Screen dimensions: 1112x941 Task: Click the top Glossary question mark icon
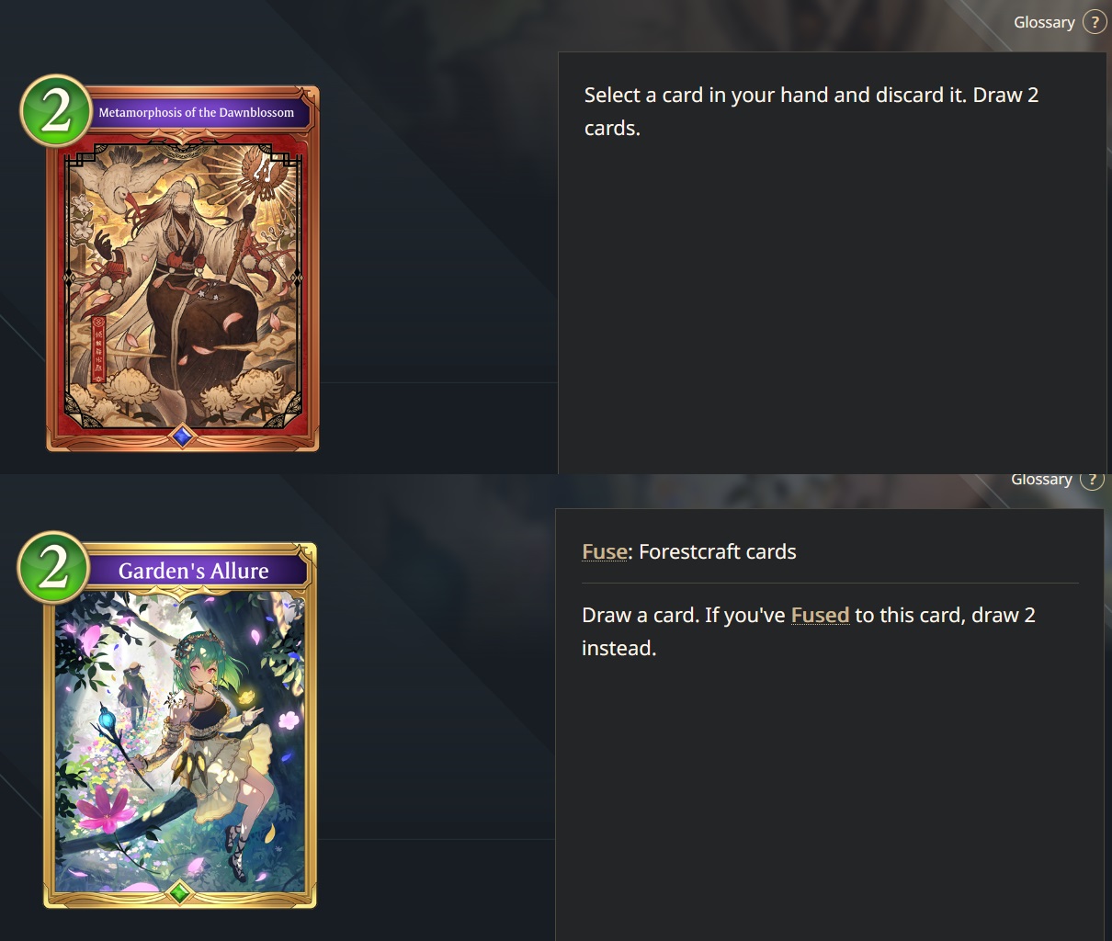click(x=1094, y=22)
